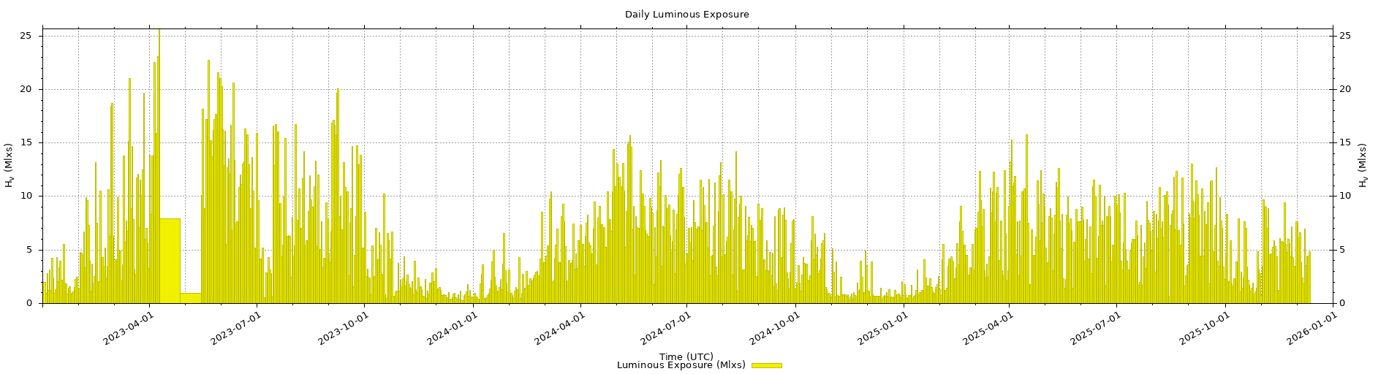Click the left Hv (Mlxs) axis label

pyautogui.click(x=10, y=165)
